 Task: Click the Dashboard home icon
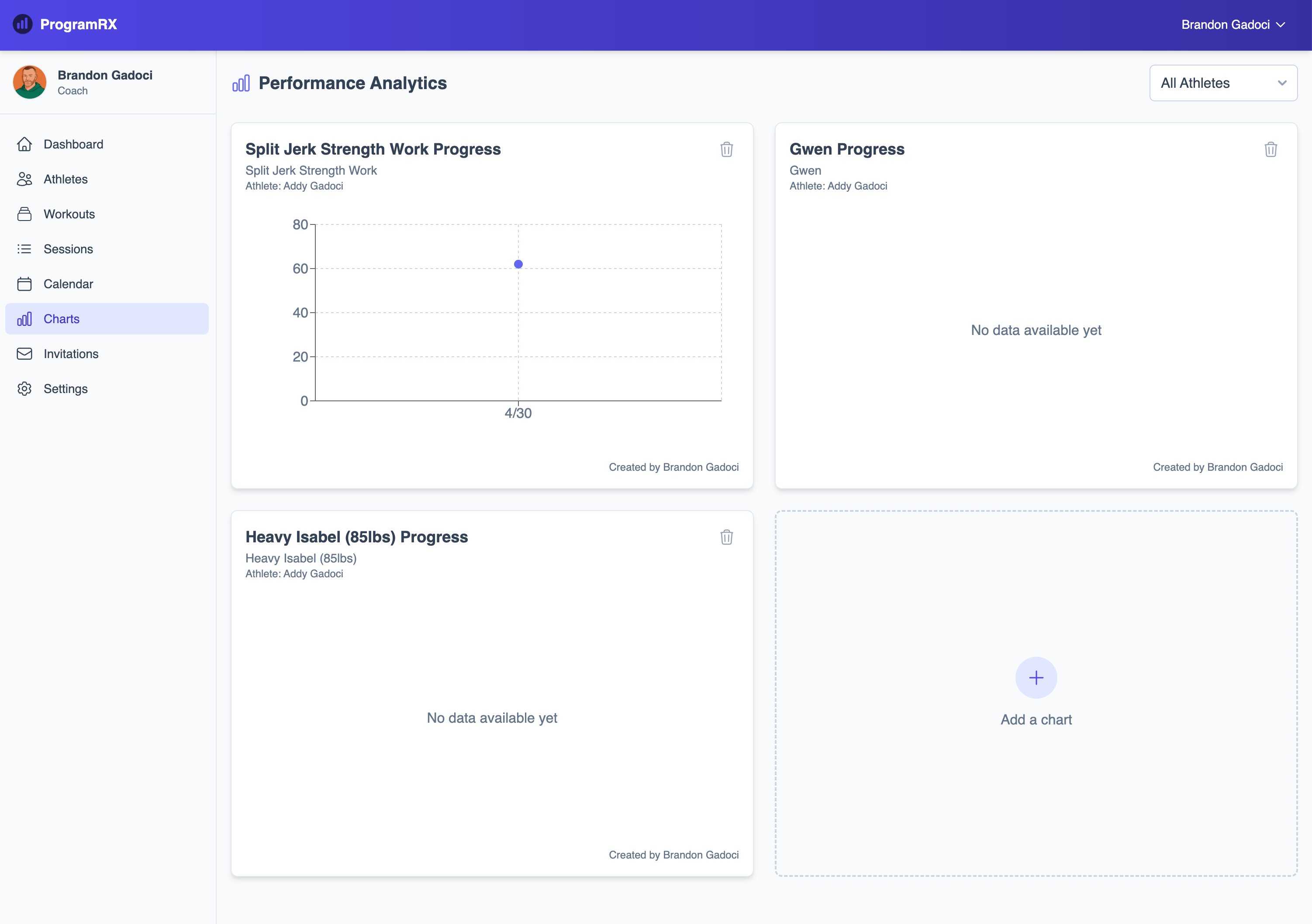pos(24,144)
